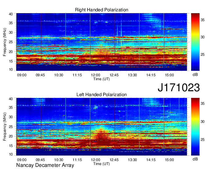Click the 15 MHz tick of bottom plot
Screen dimensions: 208x169
[11, 146]
